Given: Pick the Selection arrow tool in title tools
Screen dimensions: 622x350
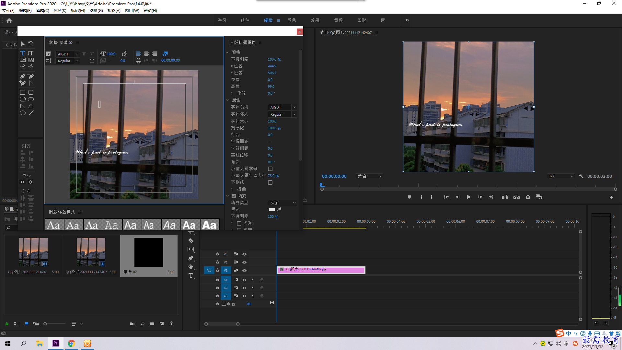Looking at the screenshot, I should coord(23,44).
